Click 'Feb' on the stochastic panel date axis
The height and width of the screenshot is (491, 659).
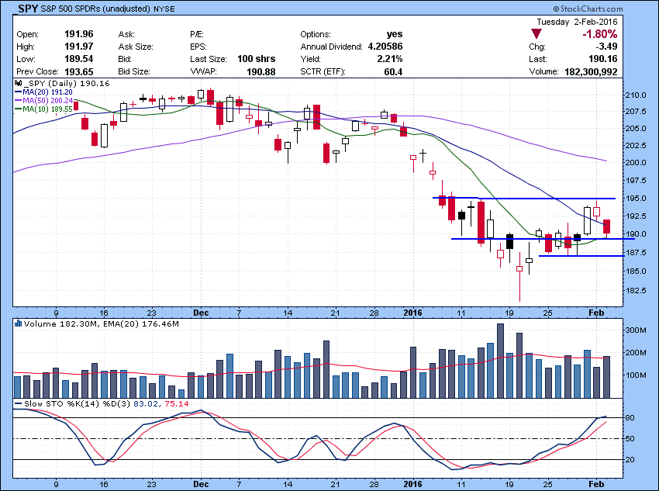(x=596, y=484)
